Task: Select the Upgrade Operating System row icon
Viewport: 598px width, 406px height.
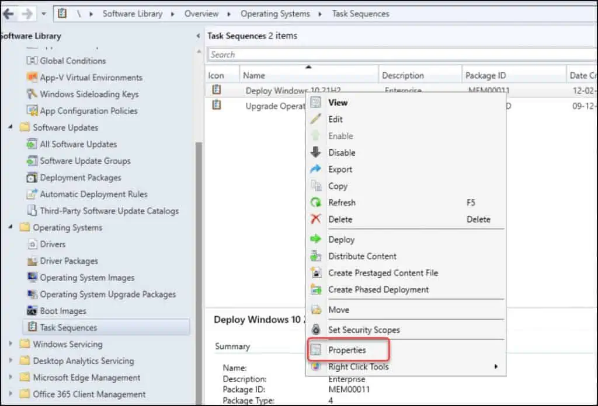Action: point(217,105)
